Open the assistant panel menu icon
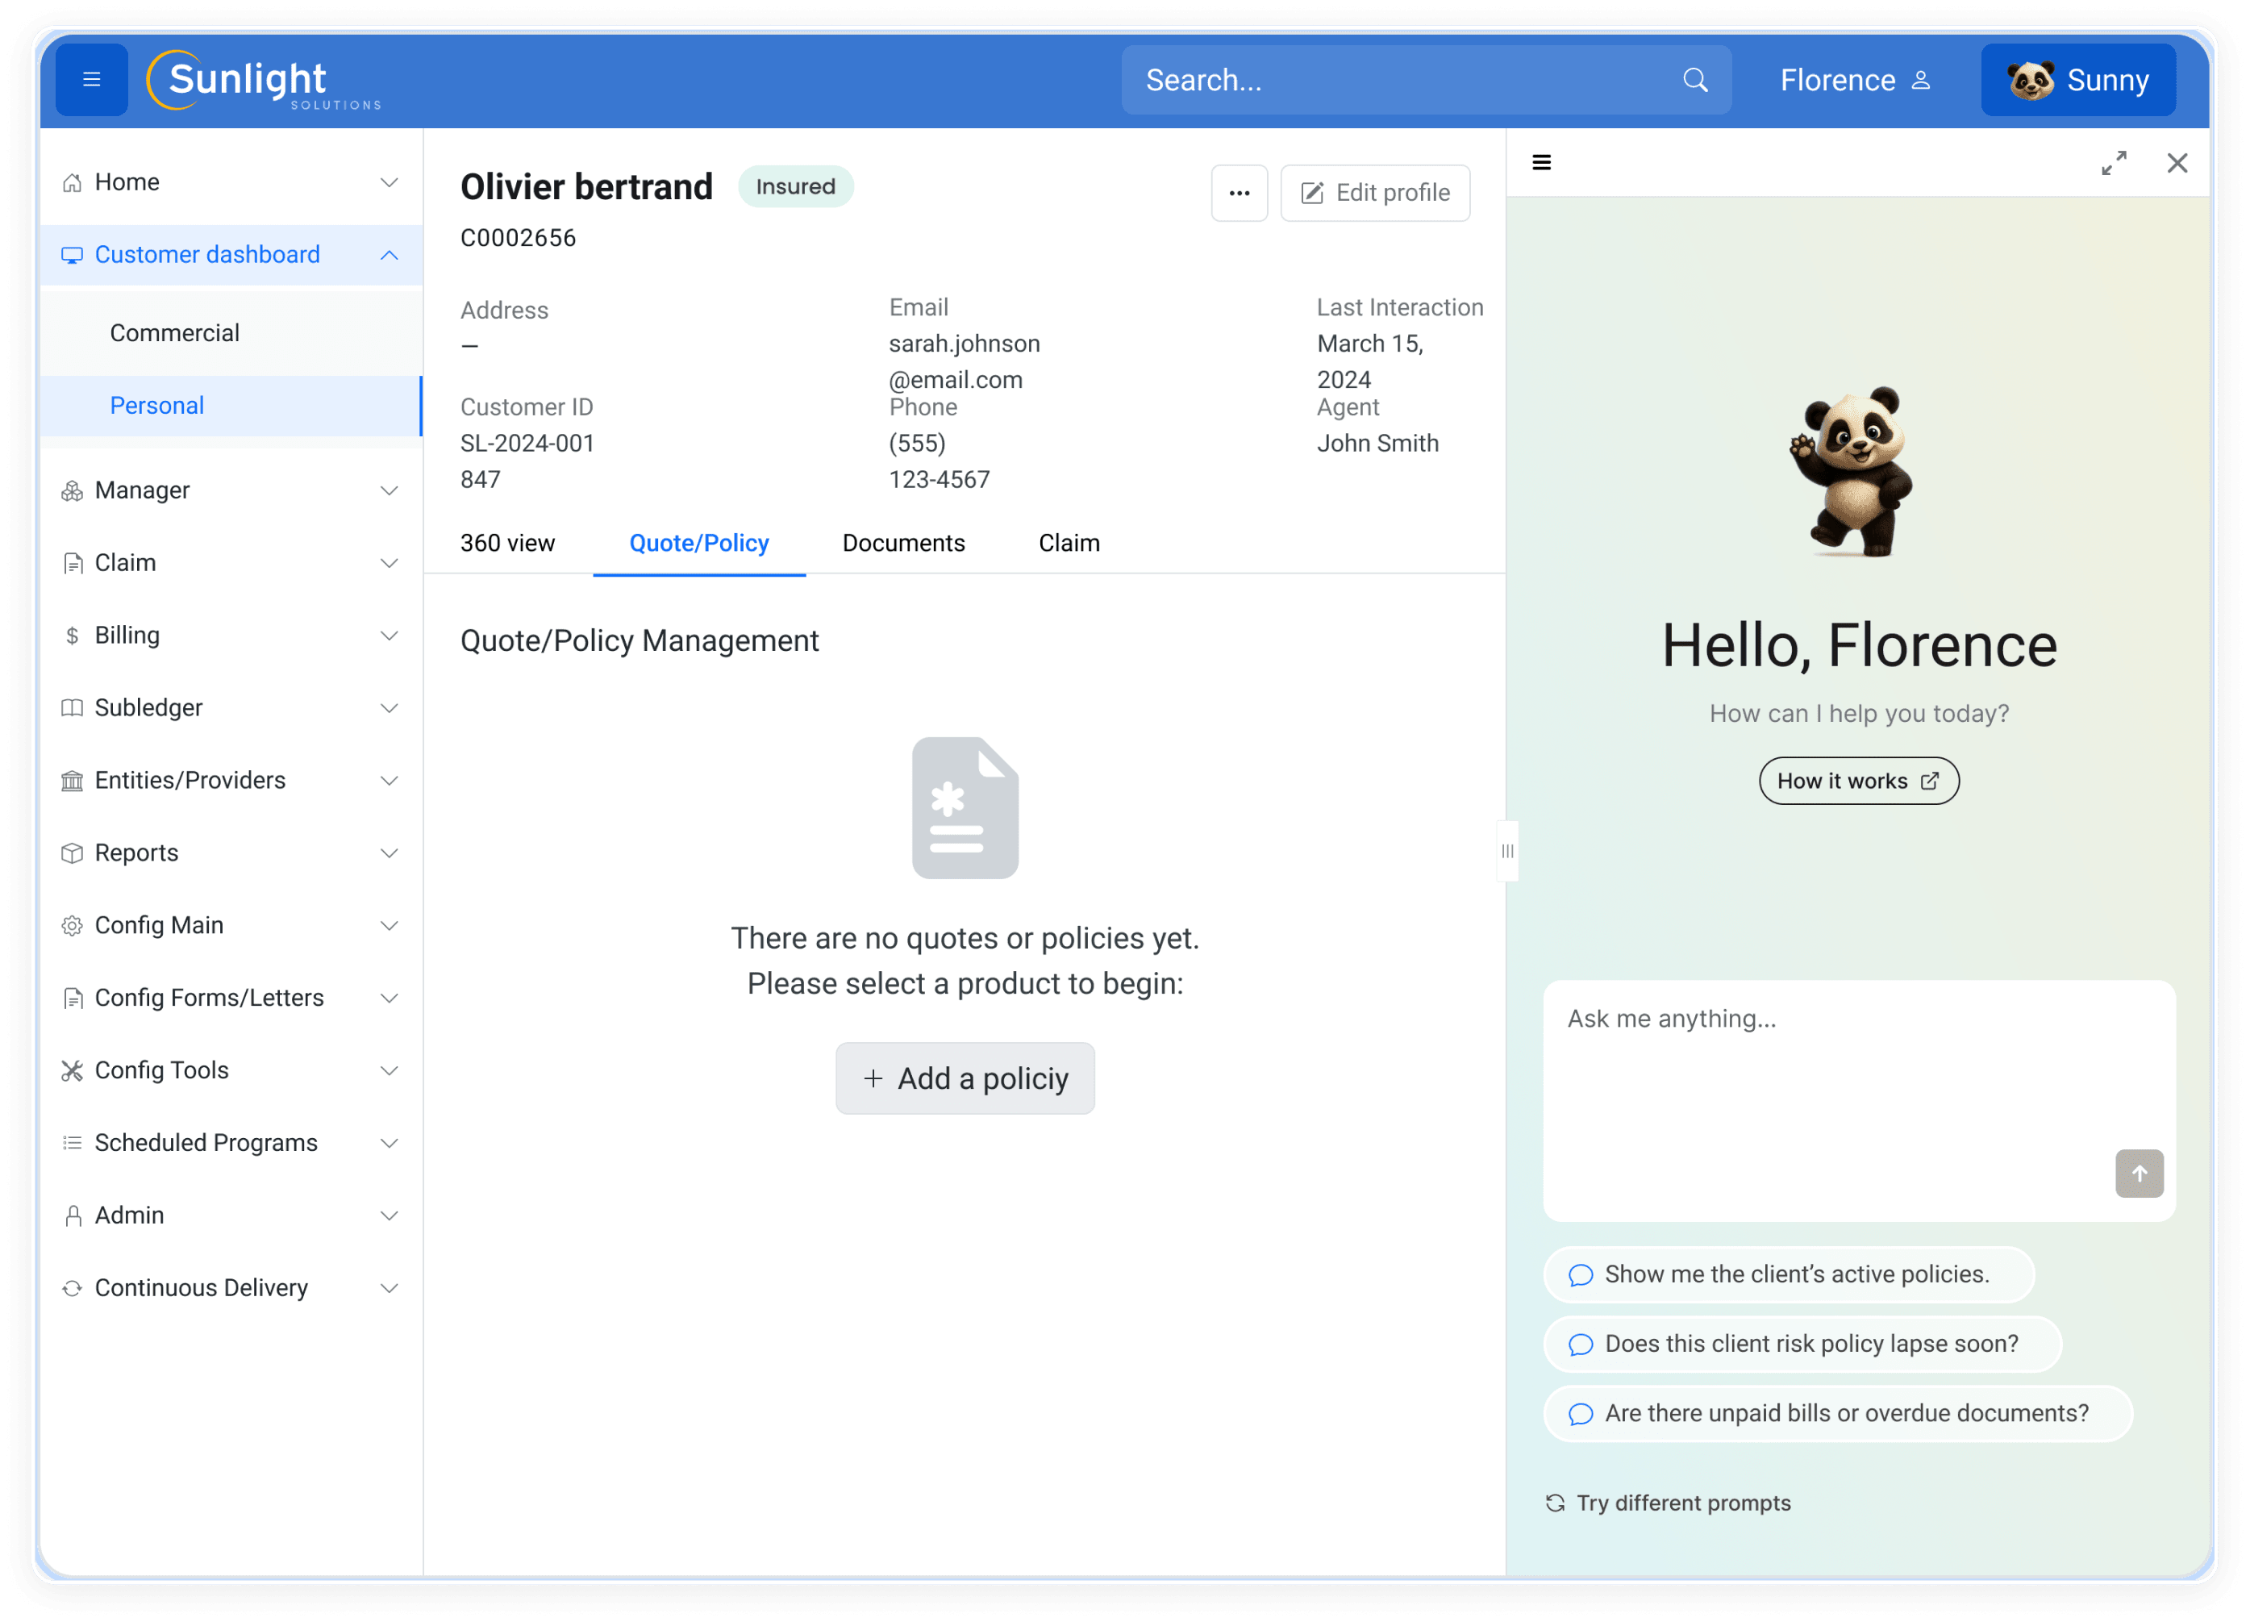The image size is (2250, 1622). pos(1540,163)
